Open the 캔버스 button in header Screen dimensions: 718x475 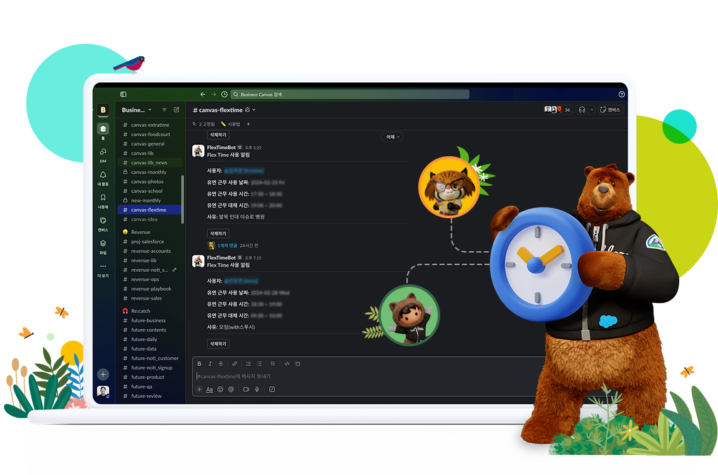tap(611, 109)
